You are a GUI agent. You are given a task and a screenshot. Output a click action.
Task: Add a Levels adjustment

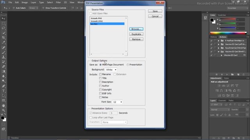click(x=223, y=86)
